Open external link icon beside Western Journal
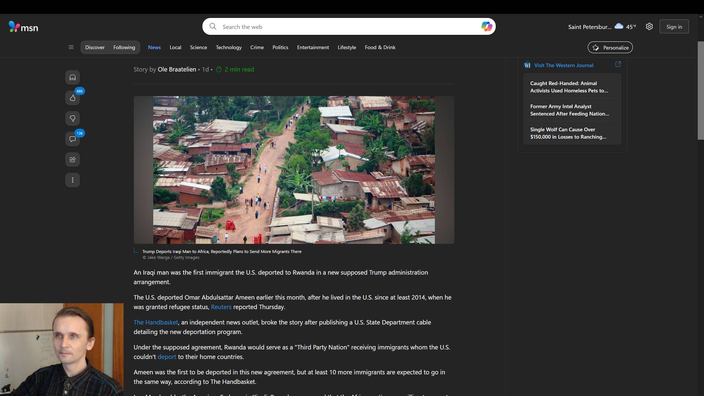The image size is (704, 396). coord(618,65)
